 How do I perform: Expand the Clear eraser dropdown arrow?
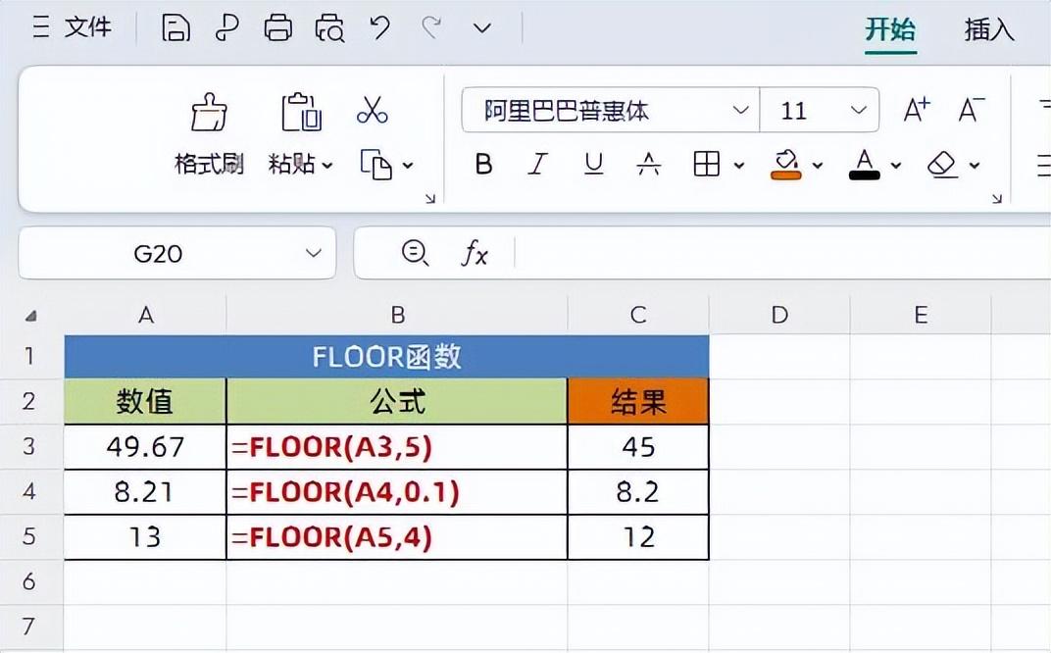point(975,165)
